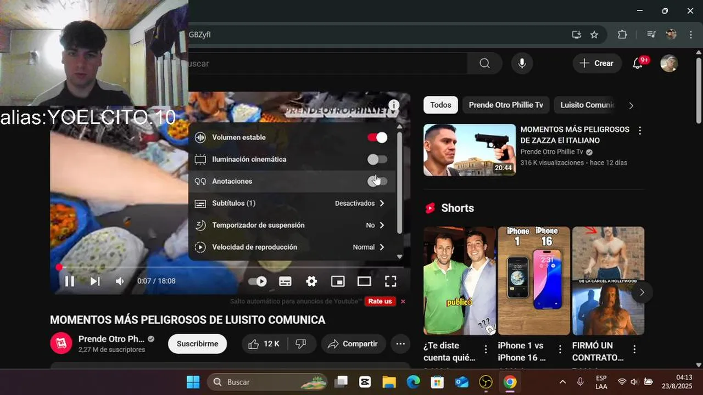Viewport: 703px width, 395px height.
Task: Open the Chrome three-dot menu
Action: 691,35
